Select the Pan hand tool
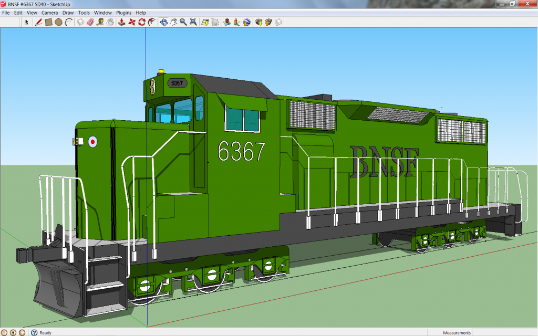 pyautogui.click(x=173, y=22)
